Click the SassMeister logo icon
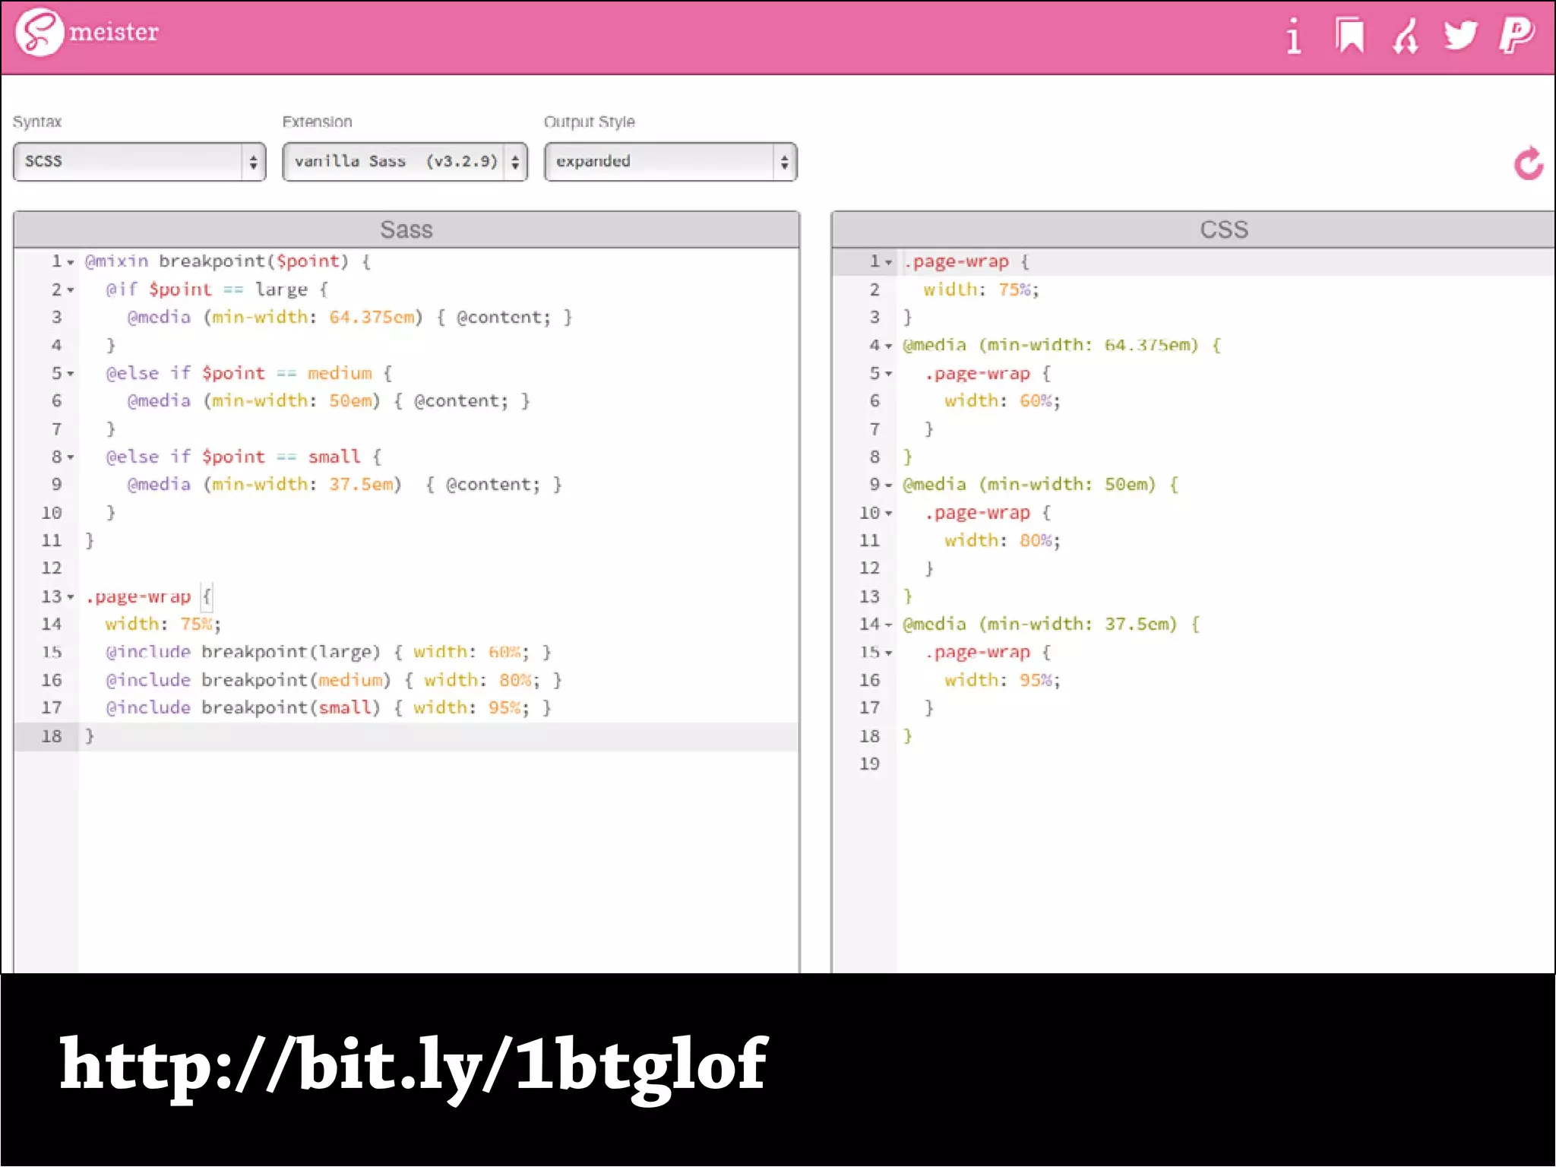 (x=40, y=33)
